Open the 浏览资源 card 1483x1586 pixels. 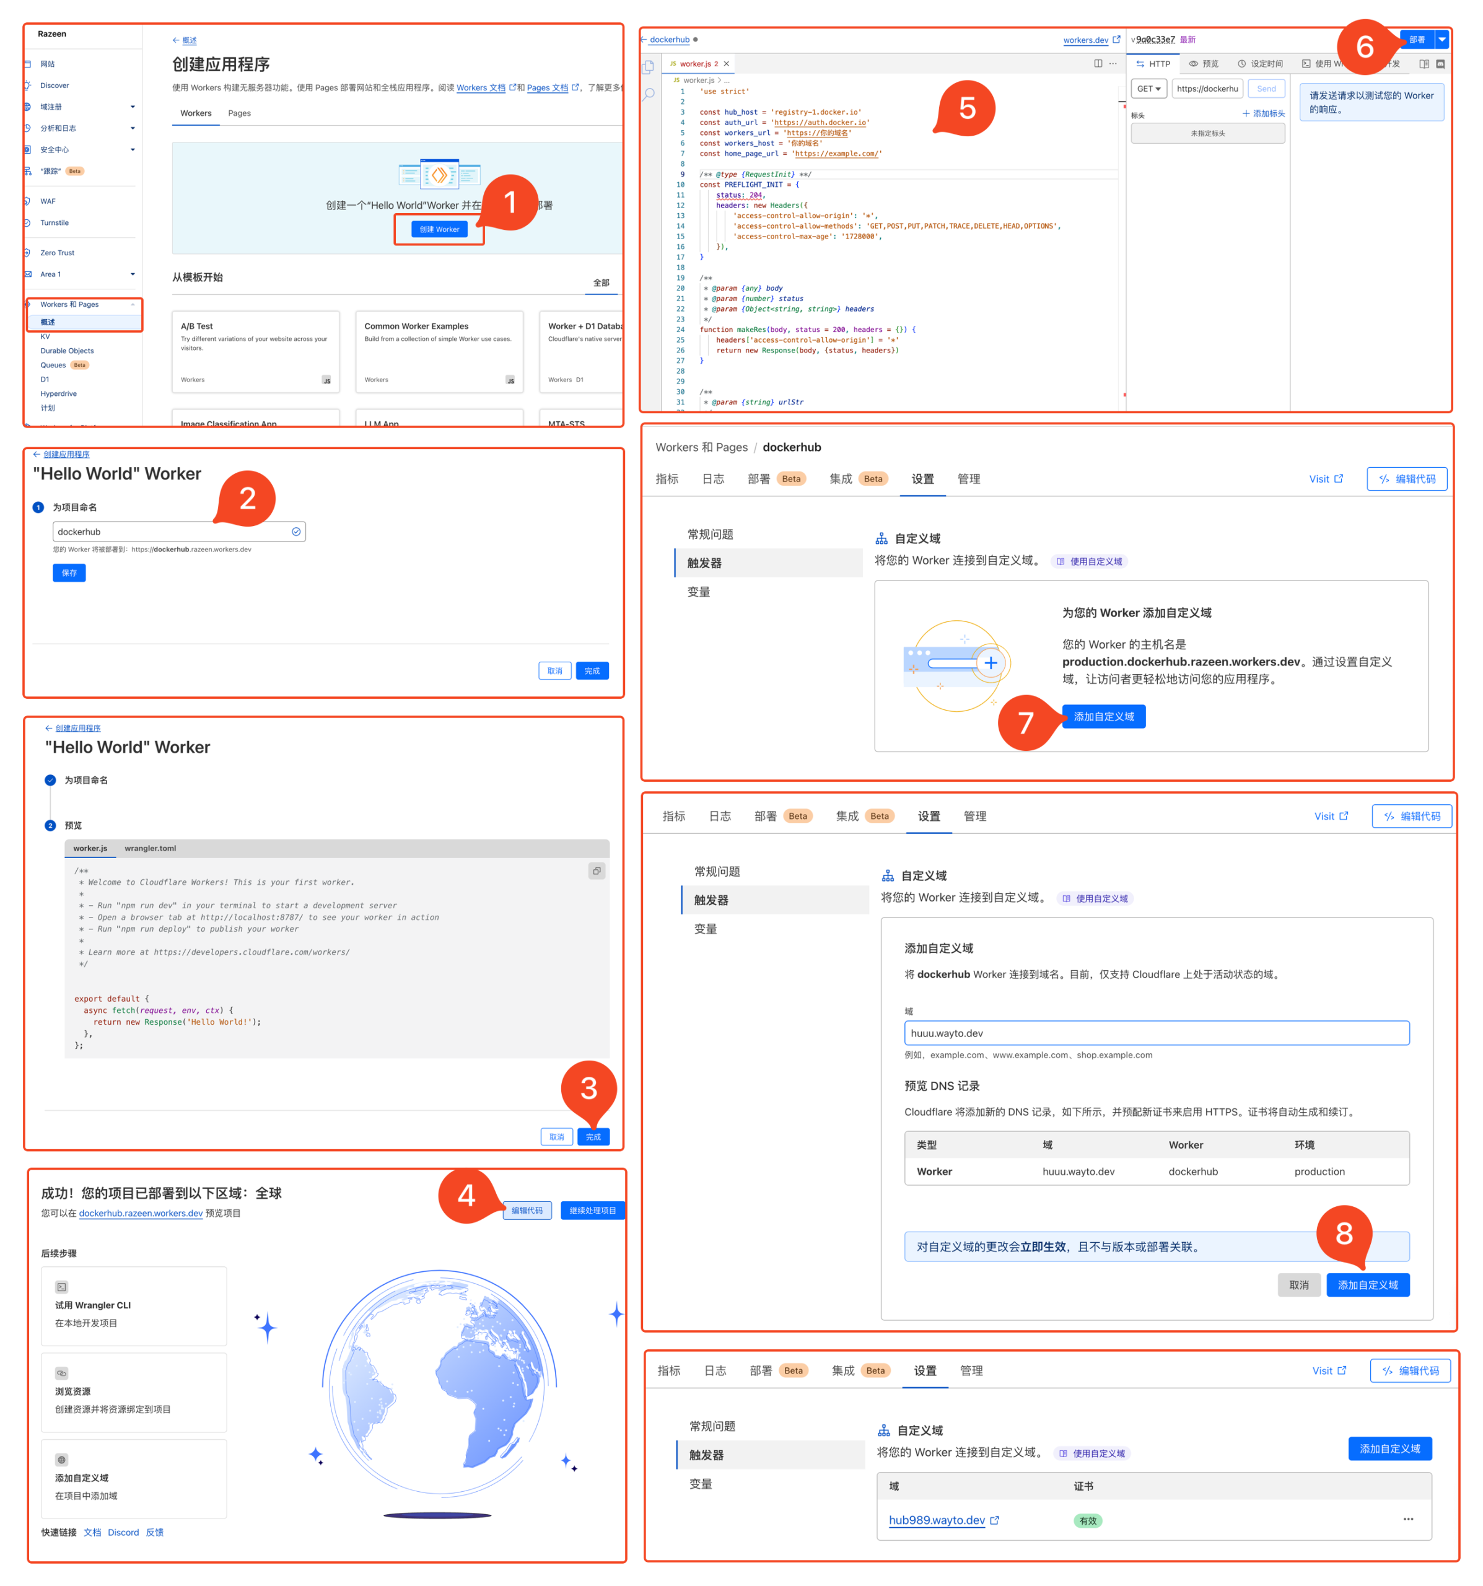click(x=133, y=1392)
